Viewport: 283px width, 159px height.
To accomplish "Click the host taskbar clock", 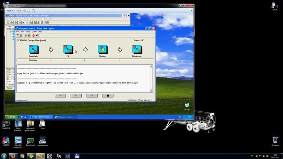I will [x=275, y=156].
